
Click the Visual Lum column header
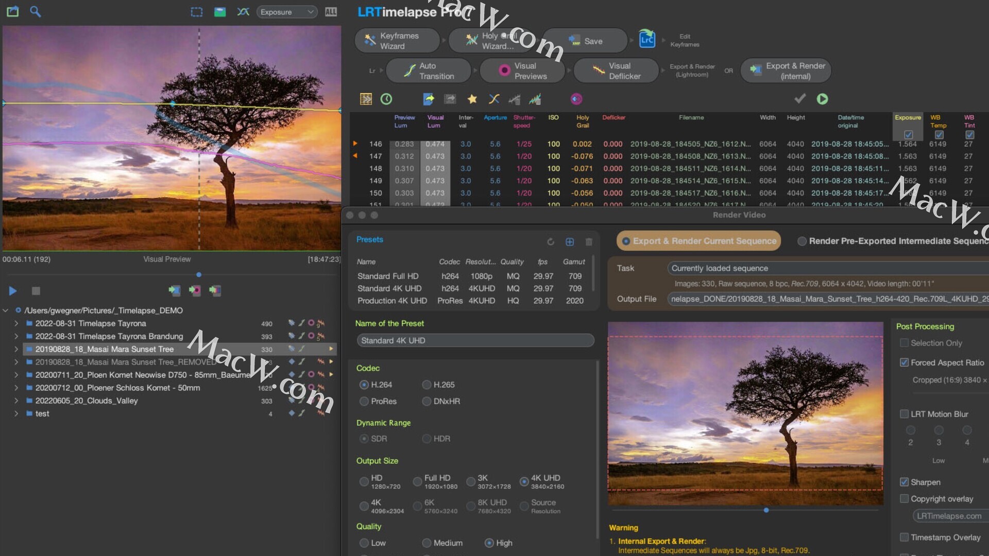(x=435, y=121)
